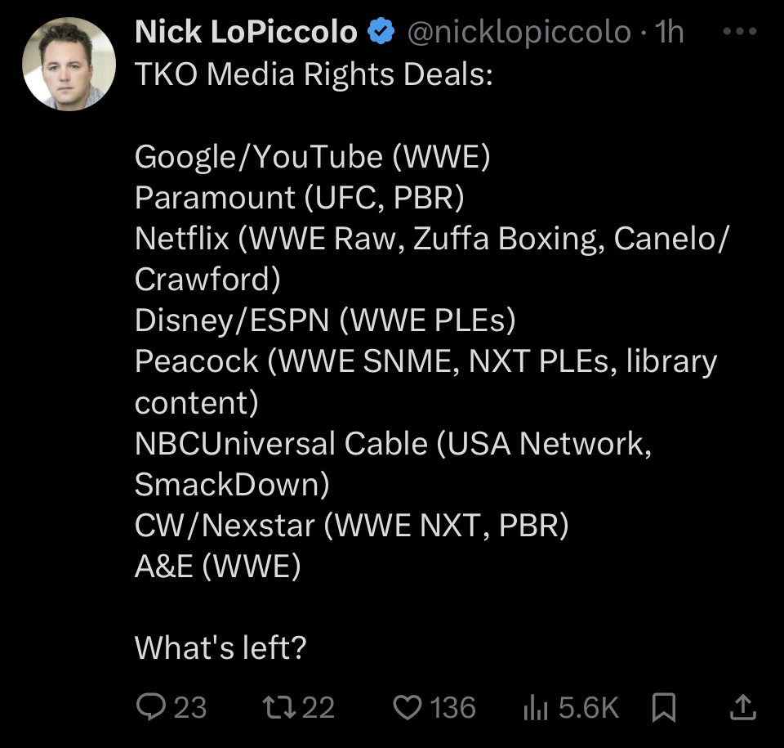
Task: Click the Nick LoPiccolo display name
Action: pos(246,33)
